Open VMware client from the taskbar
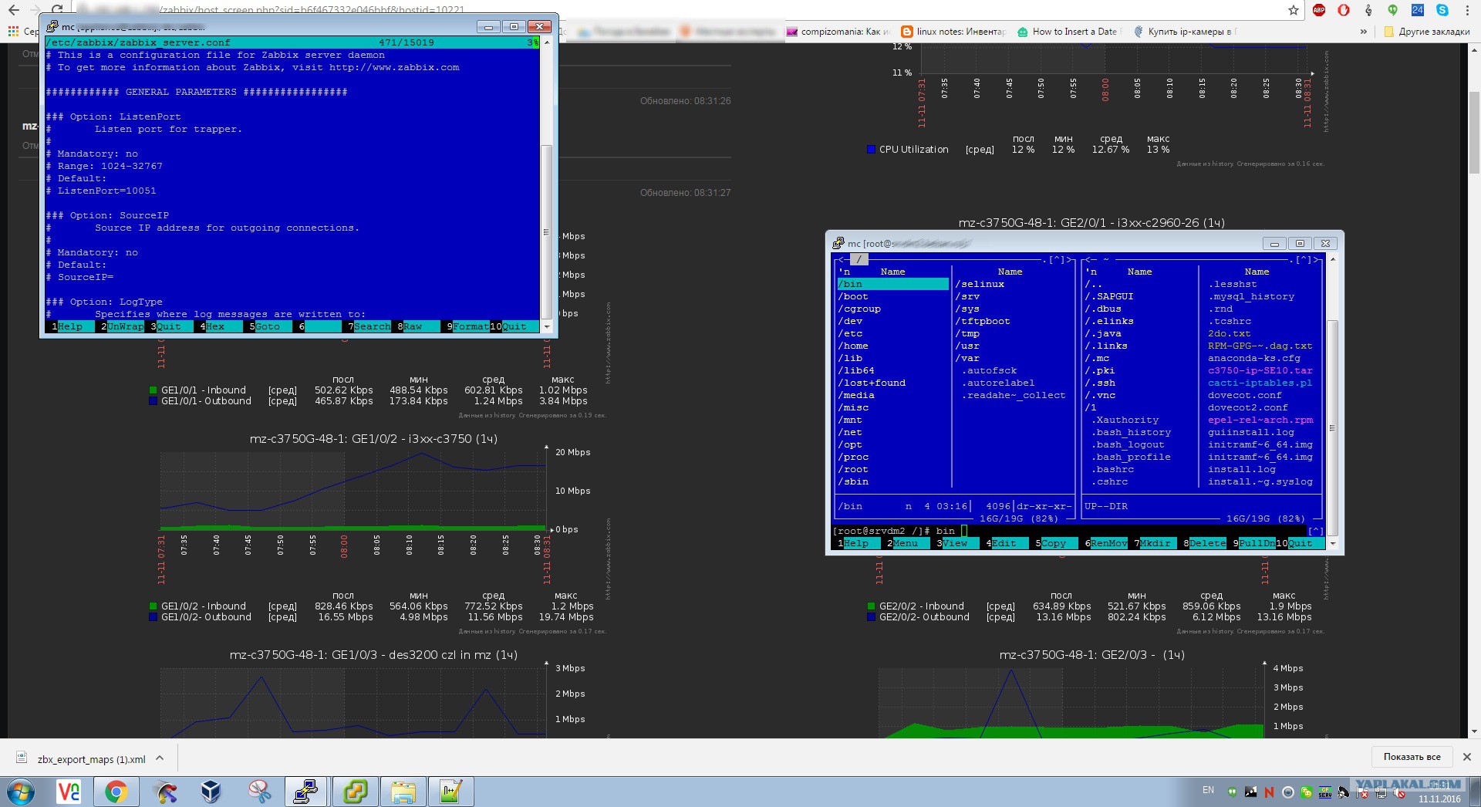Viewport: 1481px width, 807px height. (355, 792)
